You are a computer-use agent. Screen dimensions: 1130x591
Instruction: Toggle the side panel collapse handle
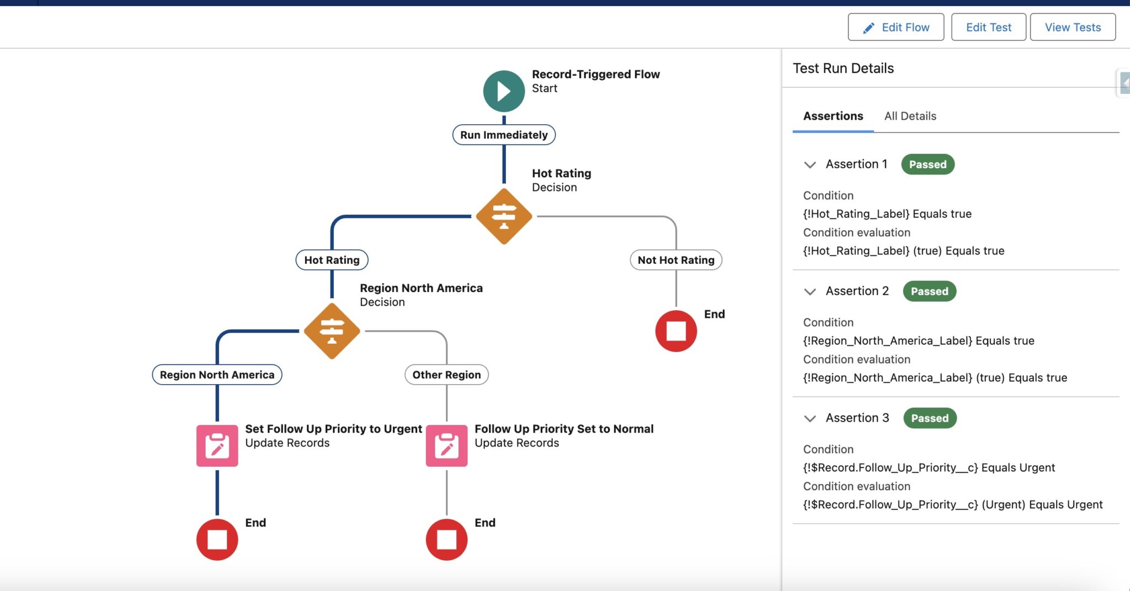point(1124,83)
